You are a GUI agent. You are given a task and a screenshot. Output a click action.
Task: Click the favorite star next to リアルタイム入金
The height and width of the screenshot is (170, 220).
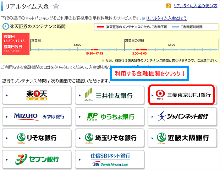(56, 6)
